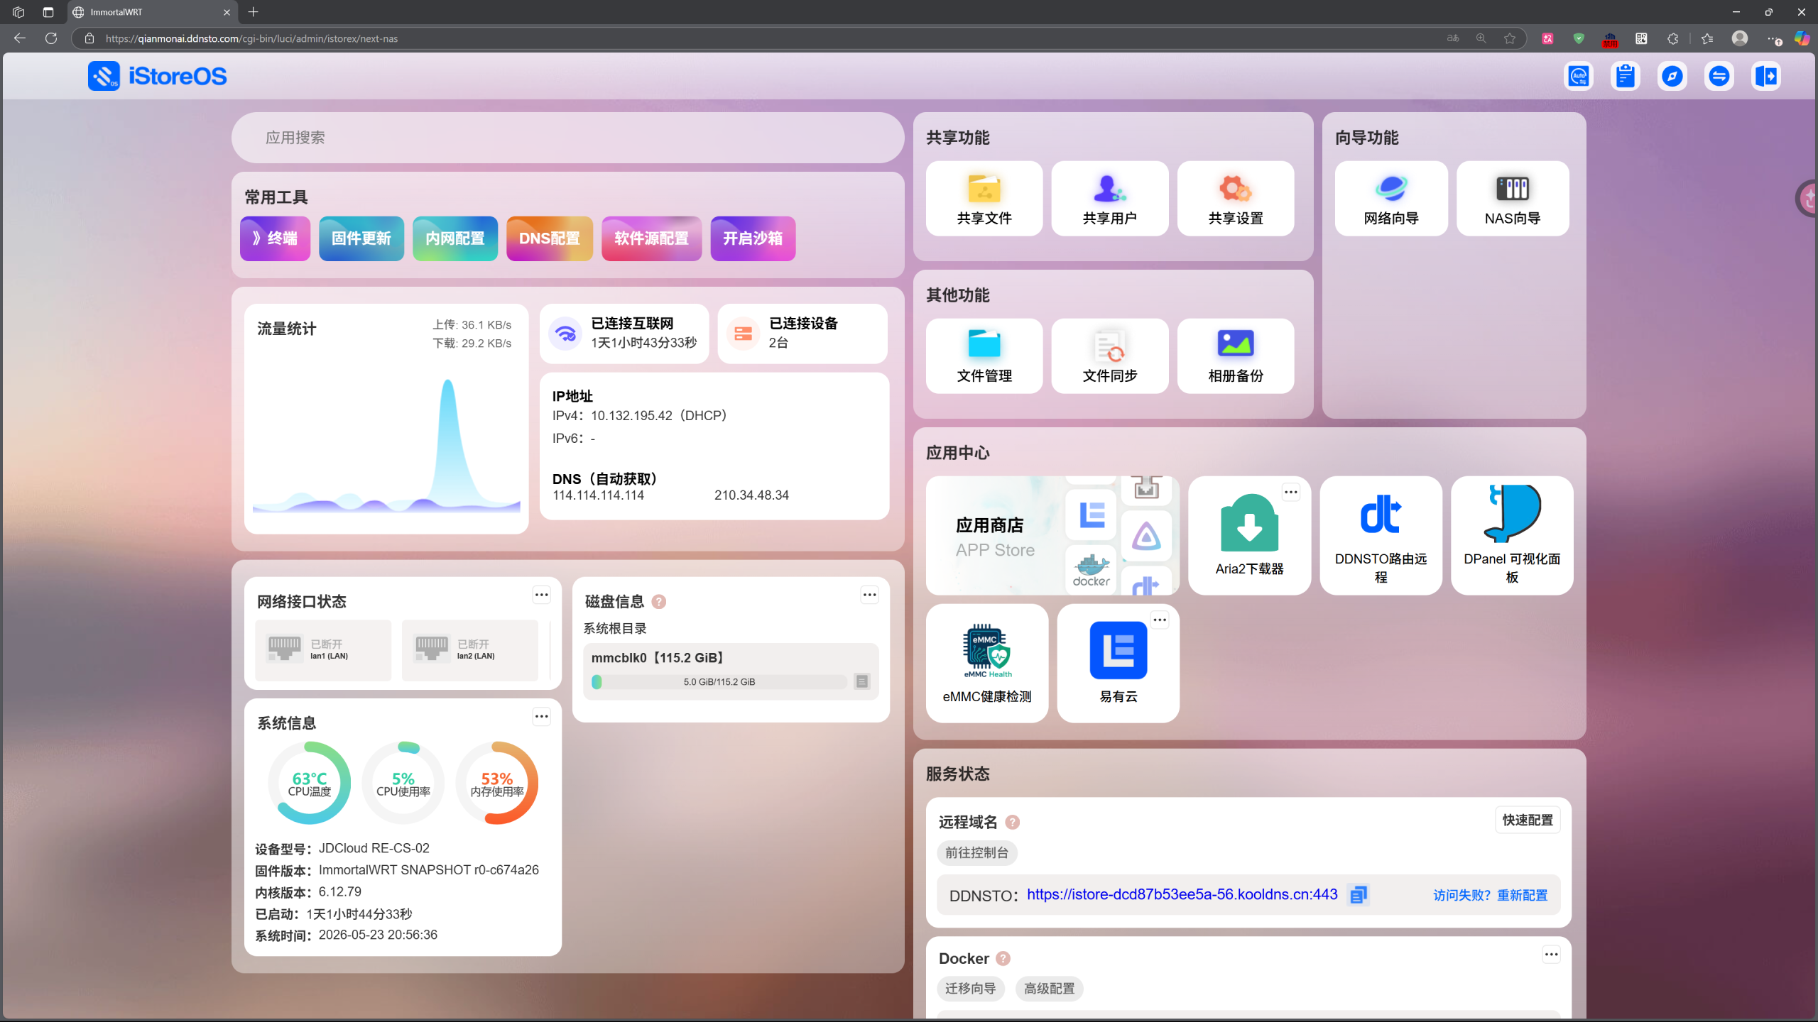The image size is (1818, 1022).
Task: Click Docker 迁移向导 button
Action: (x=970, y=989)
